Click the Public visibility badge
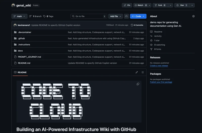Image resolution: width=202 pixels, height=133 pixels. (36, 5)
